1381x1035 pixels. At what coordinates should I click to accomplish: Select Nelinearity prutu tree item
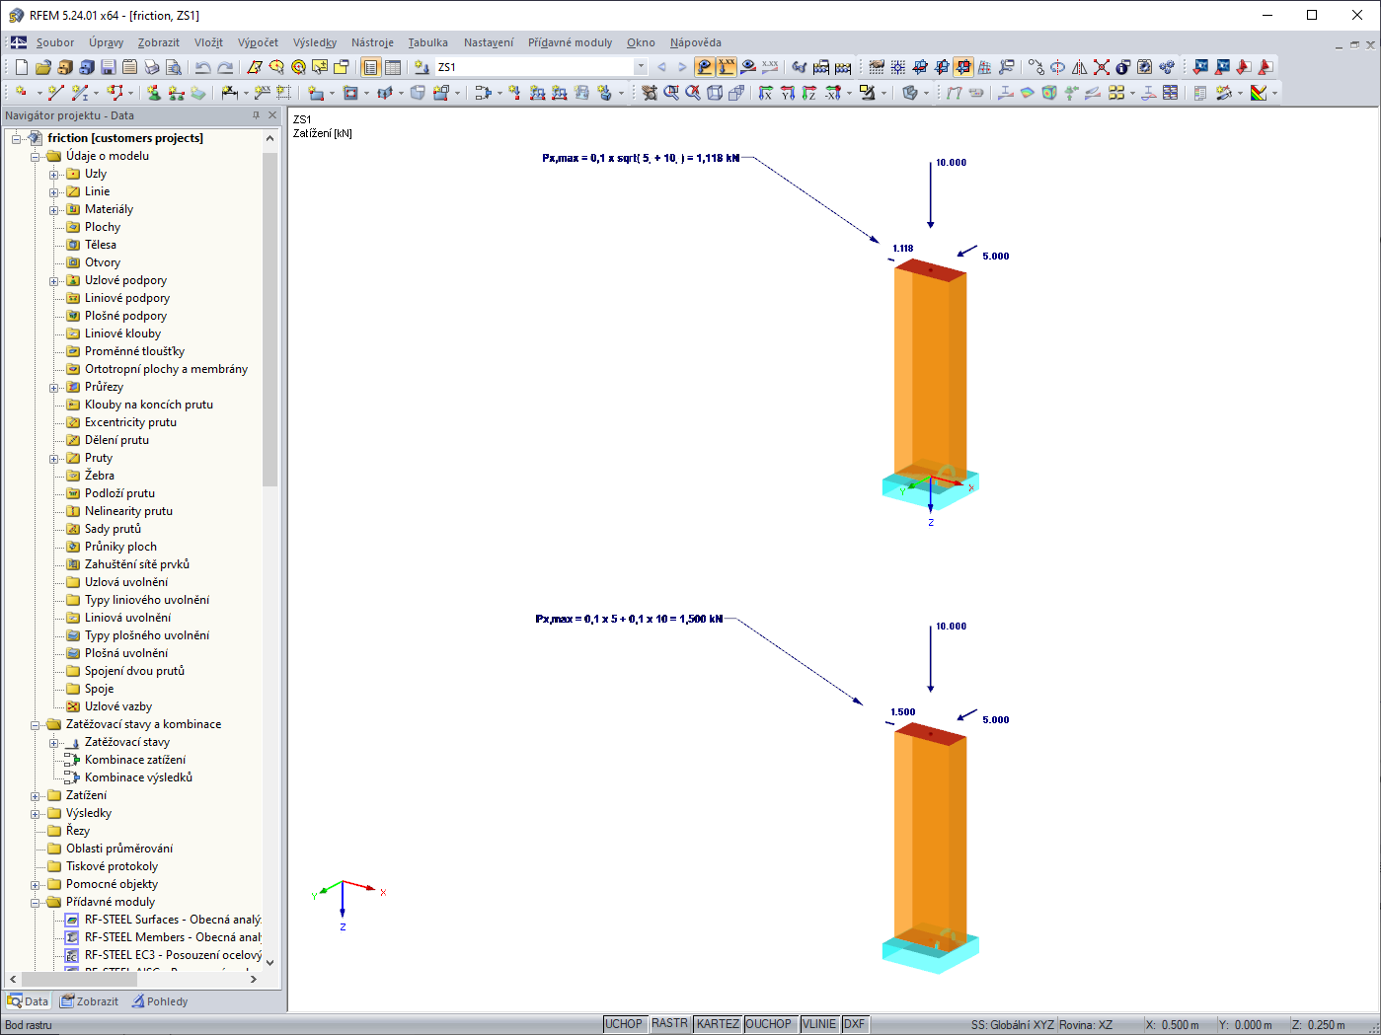128,511
